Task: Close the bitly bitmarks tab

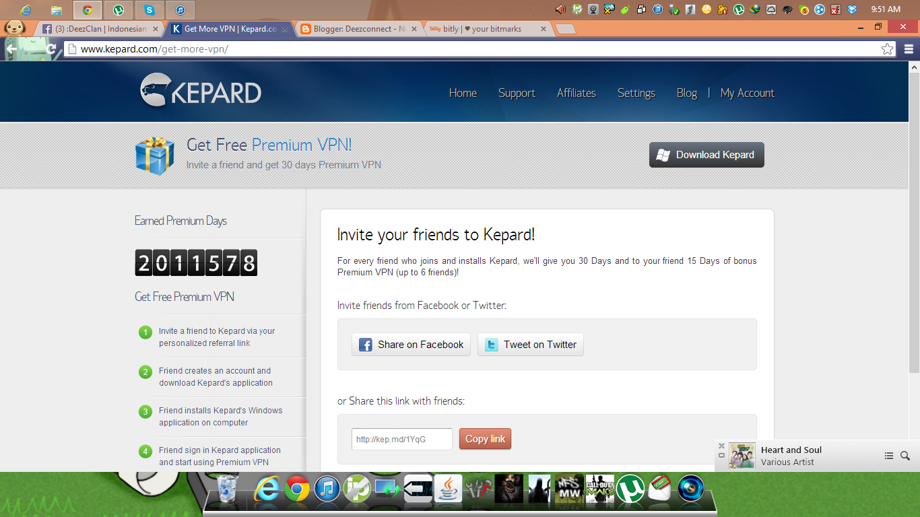Action: pos(544,29)
